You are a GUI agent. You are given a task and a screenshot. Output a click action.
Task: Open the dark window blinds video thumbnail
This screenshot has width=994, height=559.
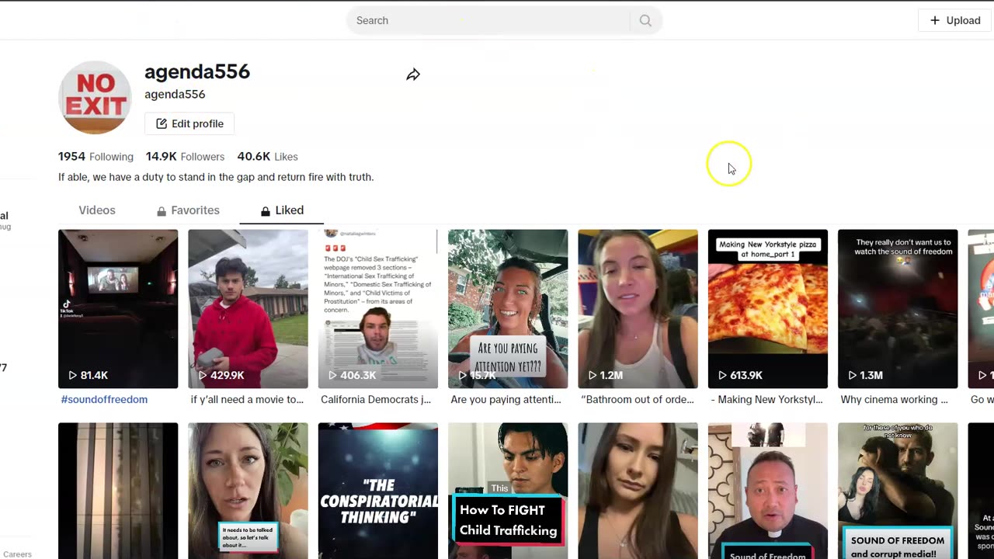(118, 491)
